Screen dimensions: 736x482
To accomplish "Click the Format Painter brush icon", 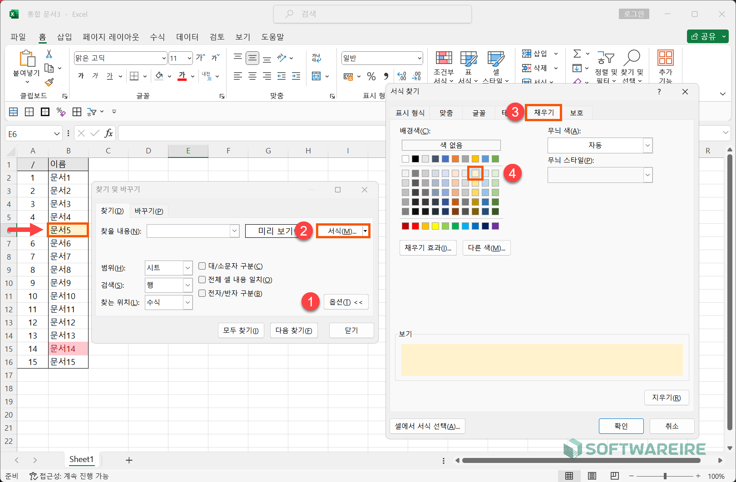I will pyautogui.click(x=49, y=82).
